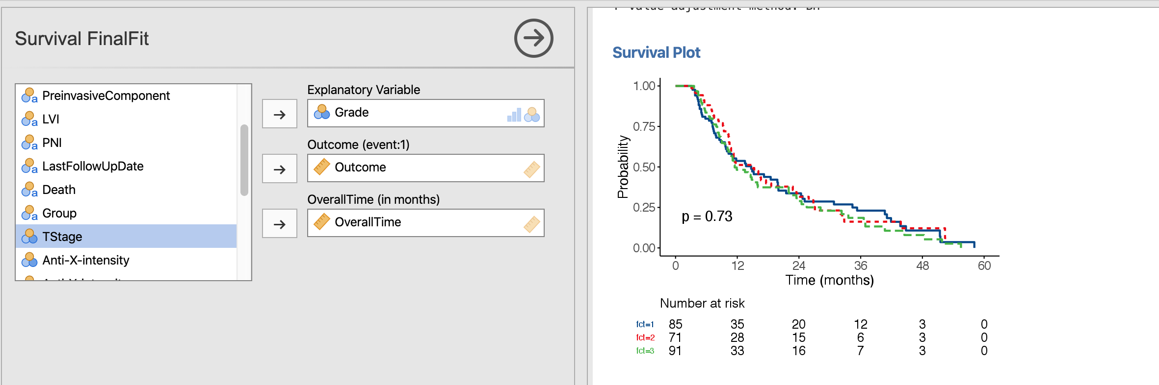Viewport: 1159px width, 385px height.
Task: Click the ruler icon at right of Outcome field
Action: click(x=532, y=169)
